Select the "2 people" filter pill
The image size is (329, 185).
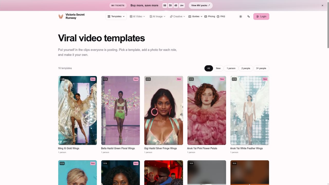pos(246,68)
